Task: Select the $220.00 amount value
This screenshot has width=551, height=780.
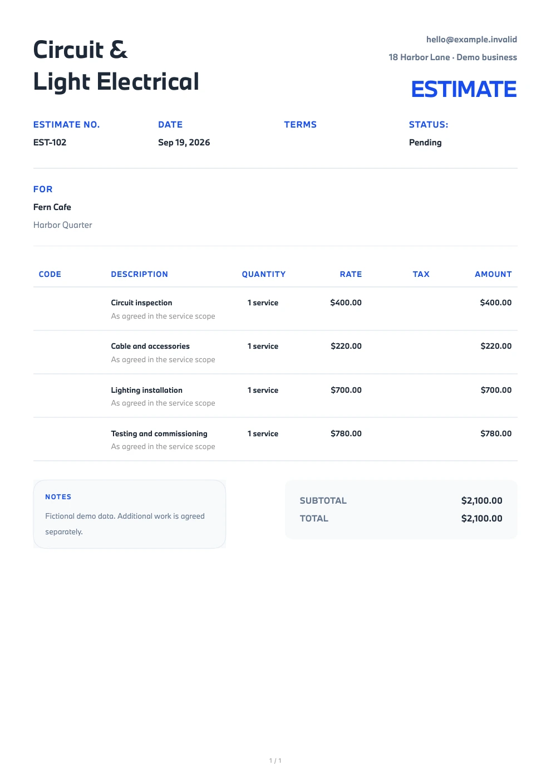Action: coord(496,346)
